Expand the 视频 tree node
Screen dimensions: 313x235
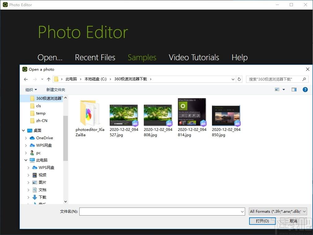[x=28, y=175]
